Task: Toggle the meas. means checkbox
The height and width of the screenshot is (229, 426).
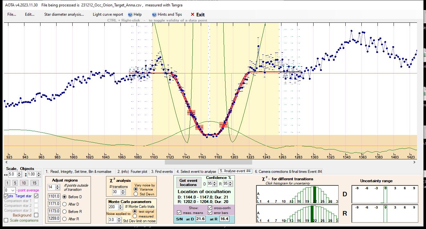Action: 179,213
